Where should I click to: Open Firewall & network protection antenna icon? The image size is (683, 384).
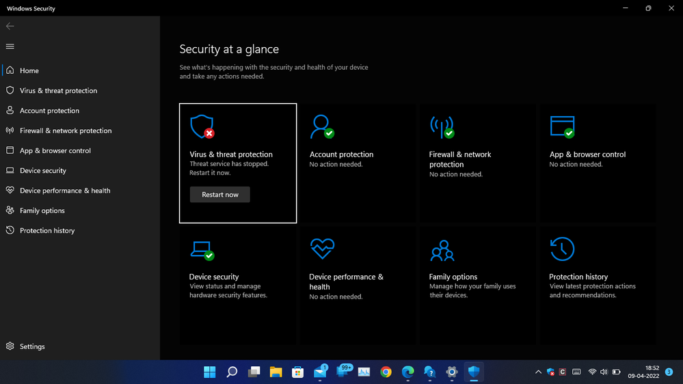click(442, 126)
